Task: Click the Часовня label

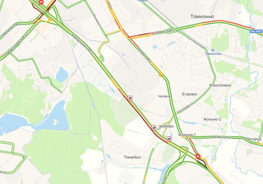Action: (x=164, y=96)
